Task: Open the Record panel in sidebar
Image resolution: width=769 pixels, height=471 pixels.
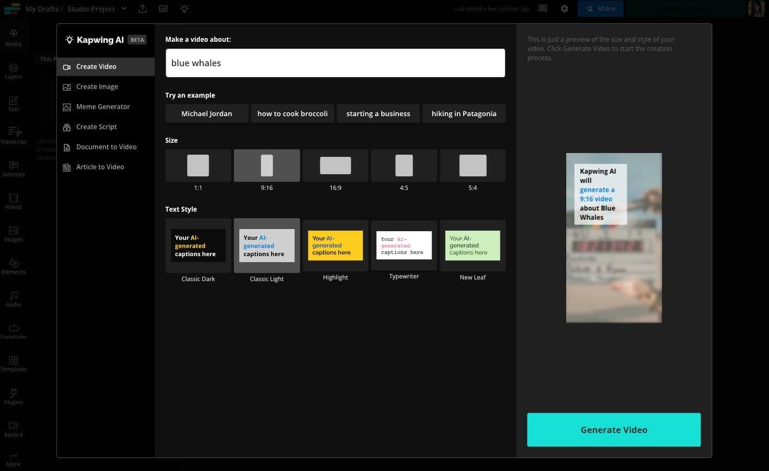Action: click(14, 429)
